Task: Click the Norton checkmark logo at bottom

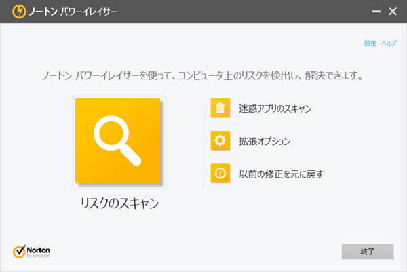Action: click(x=20, y=251)
